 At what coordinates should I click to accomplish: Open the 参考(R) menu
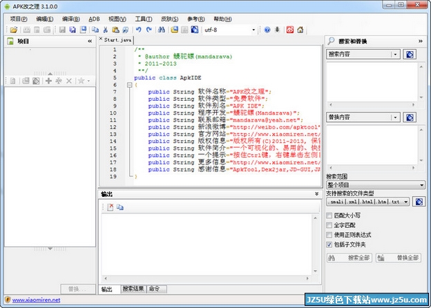196,19
